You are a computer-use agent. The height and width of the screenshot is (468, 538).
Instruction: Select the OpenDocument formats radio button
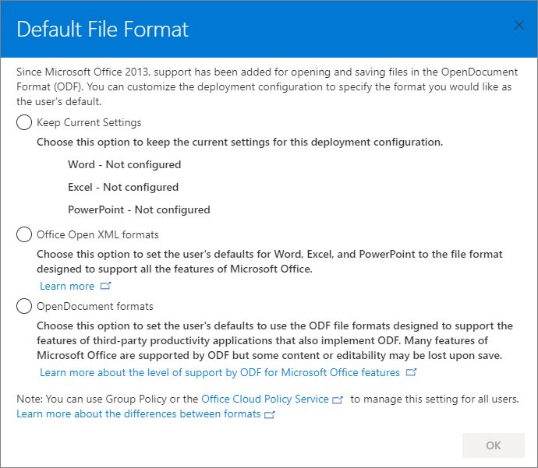click(24, 306)
